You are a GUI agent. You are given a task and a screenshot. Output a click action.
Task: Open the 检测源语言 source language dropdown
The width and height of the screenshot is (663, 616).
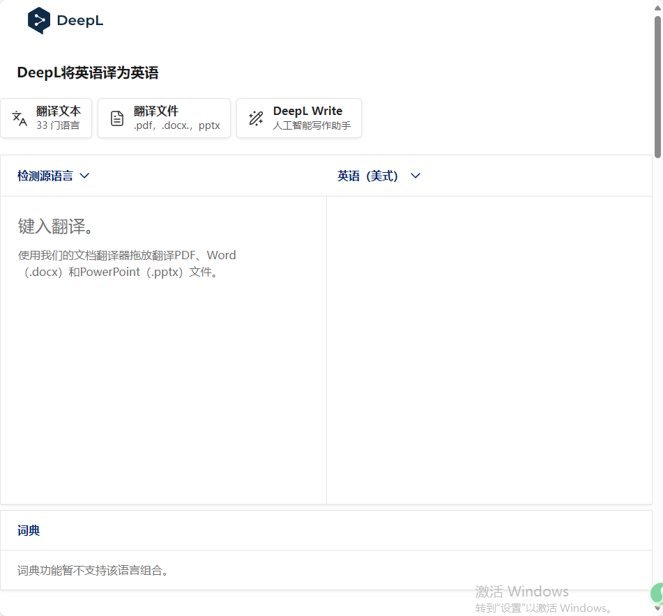click(53, 176)
